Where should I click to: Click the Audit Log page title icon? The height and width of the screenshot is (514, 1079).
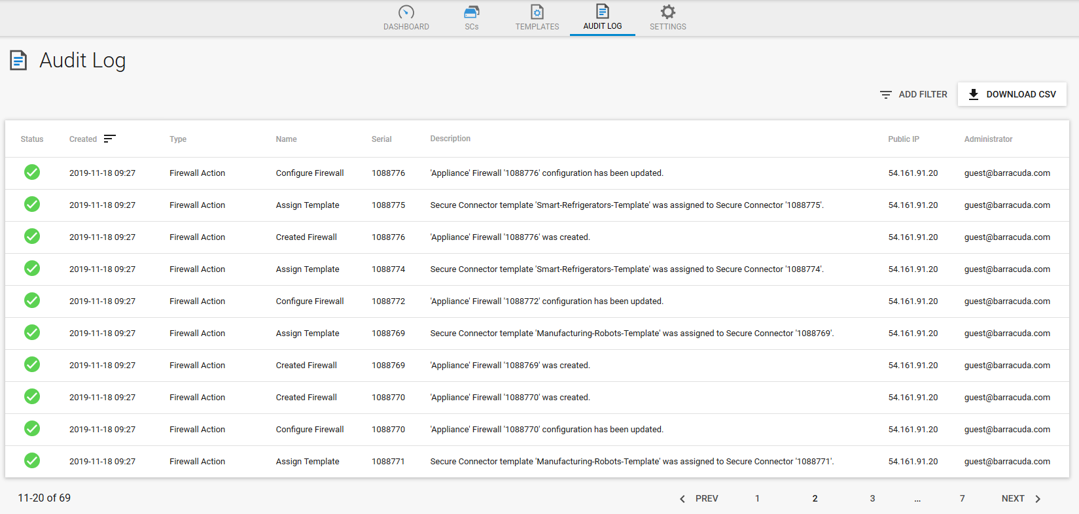tap(18, 60)
